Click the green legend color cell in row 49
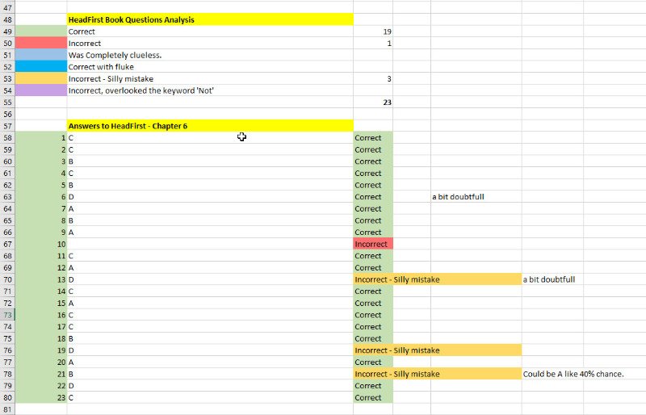The image size is (646, 415). [41, 31]
